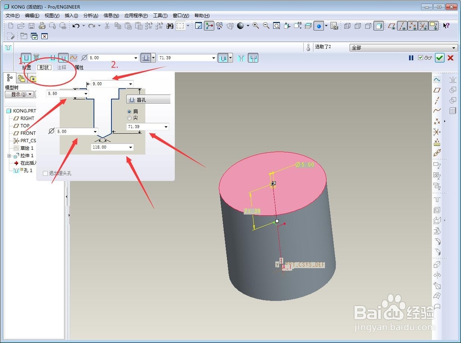This screenshot has height=343, width=461.
Task: Enable the add counterbore option icon
Action: (253, 58)
